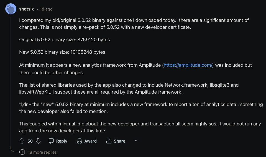Upvote the comment by shotsix

coord(22,141)
